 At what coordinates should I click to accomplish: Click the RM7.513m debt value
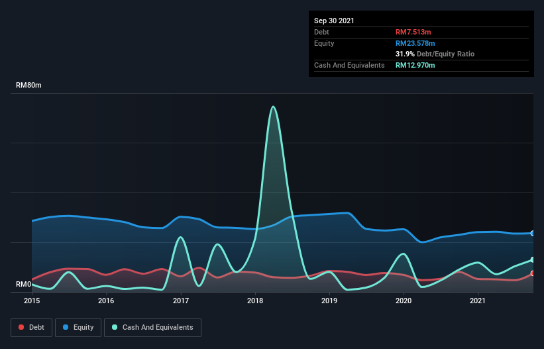pos(413,32)
